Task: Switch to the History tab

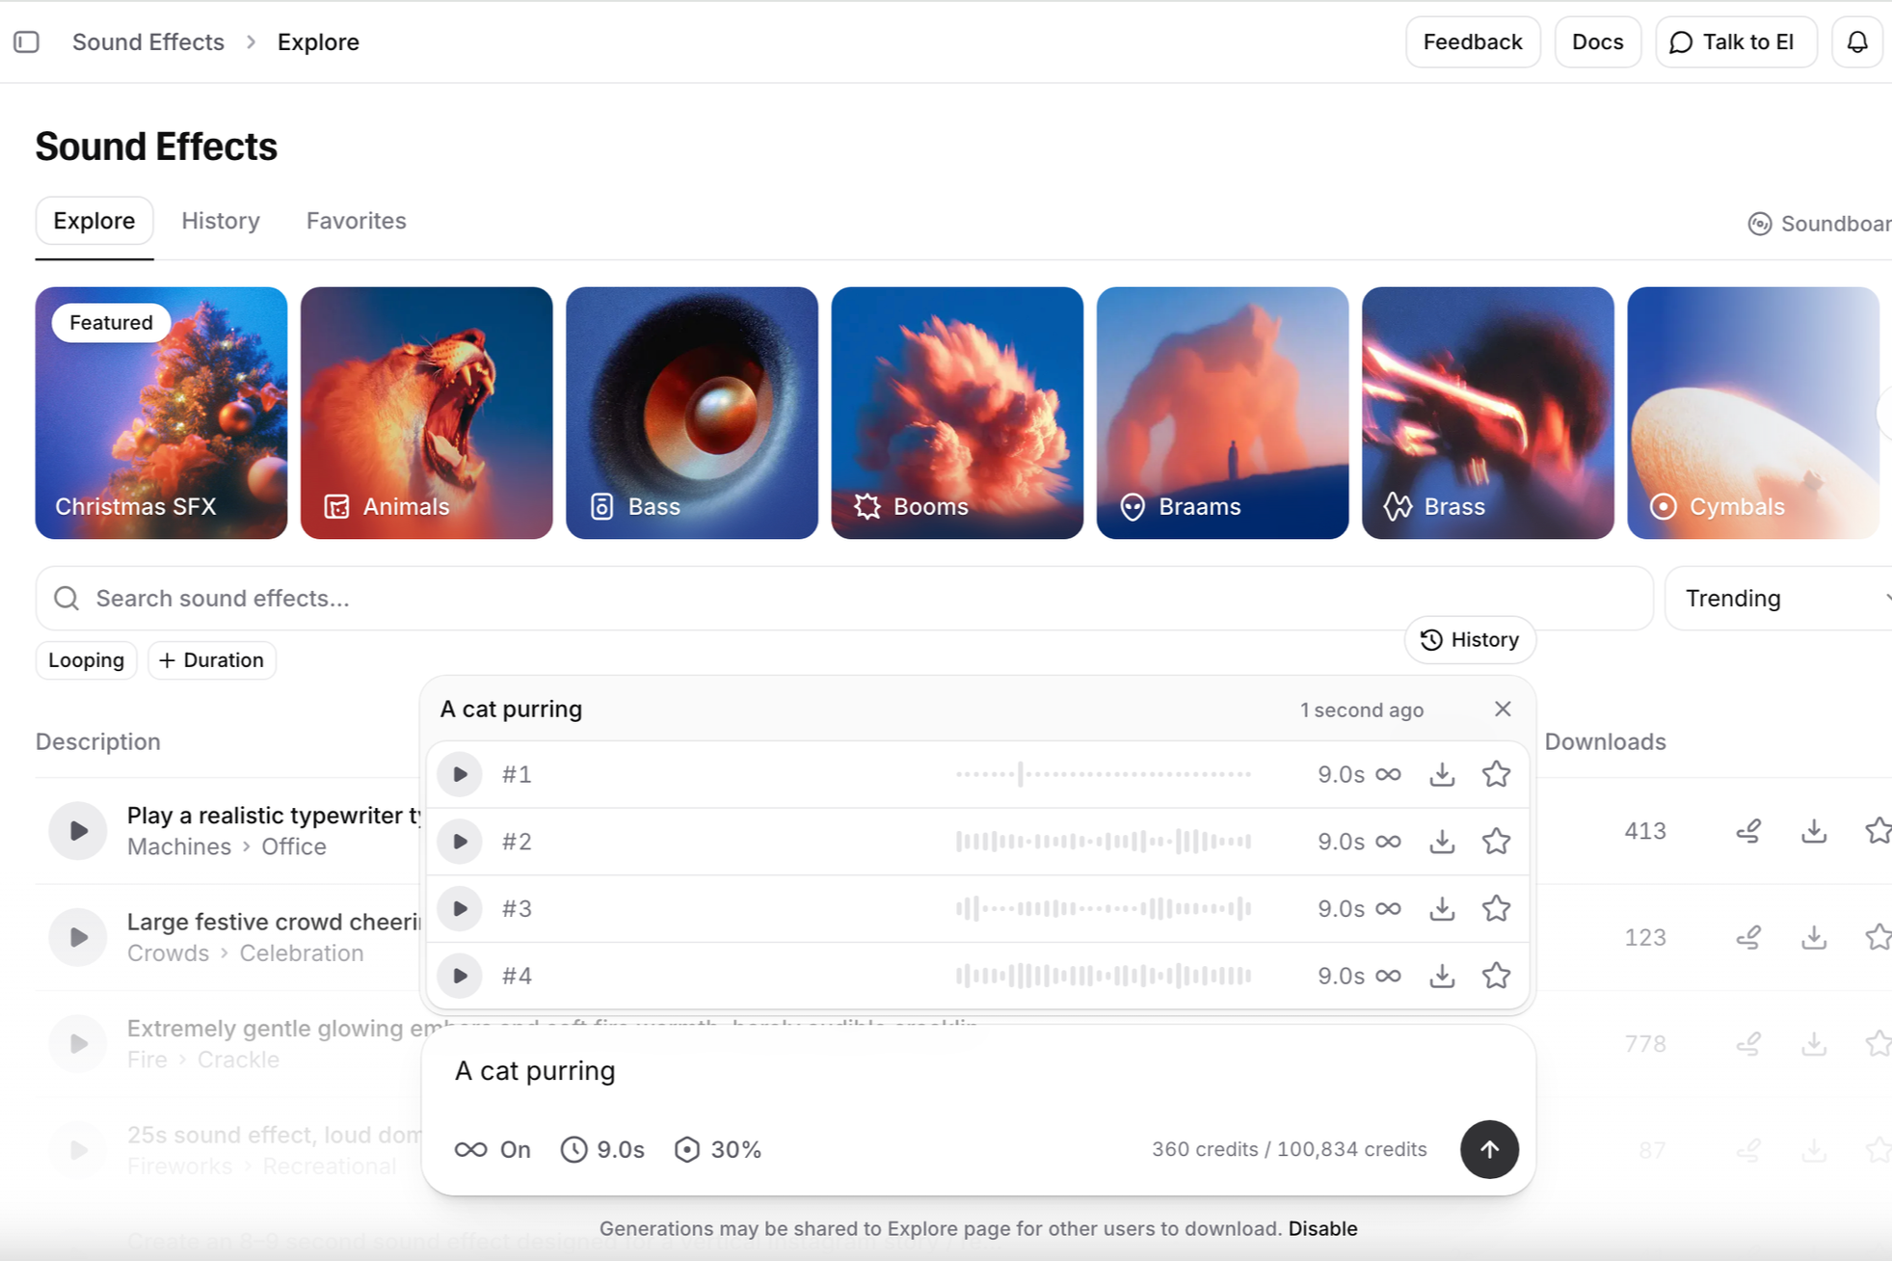Action: pyautogui.click(x=221, y=221)
